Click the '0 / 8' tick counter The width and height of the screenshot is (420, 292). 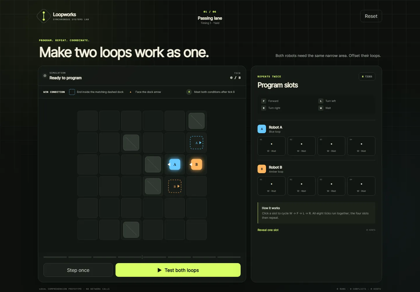[235, 78]
